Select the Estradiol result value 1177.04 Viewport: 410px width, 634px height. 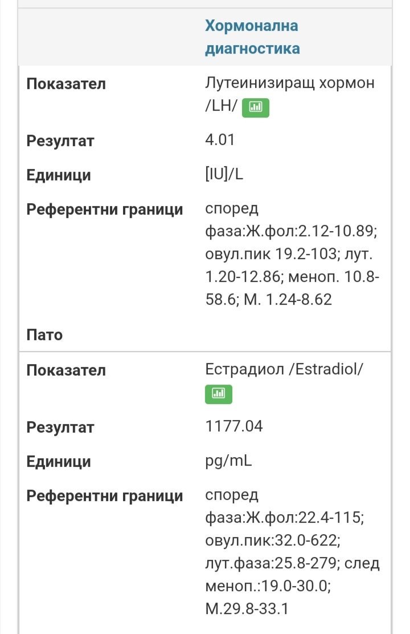tap(234, 426)
